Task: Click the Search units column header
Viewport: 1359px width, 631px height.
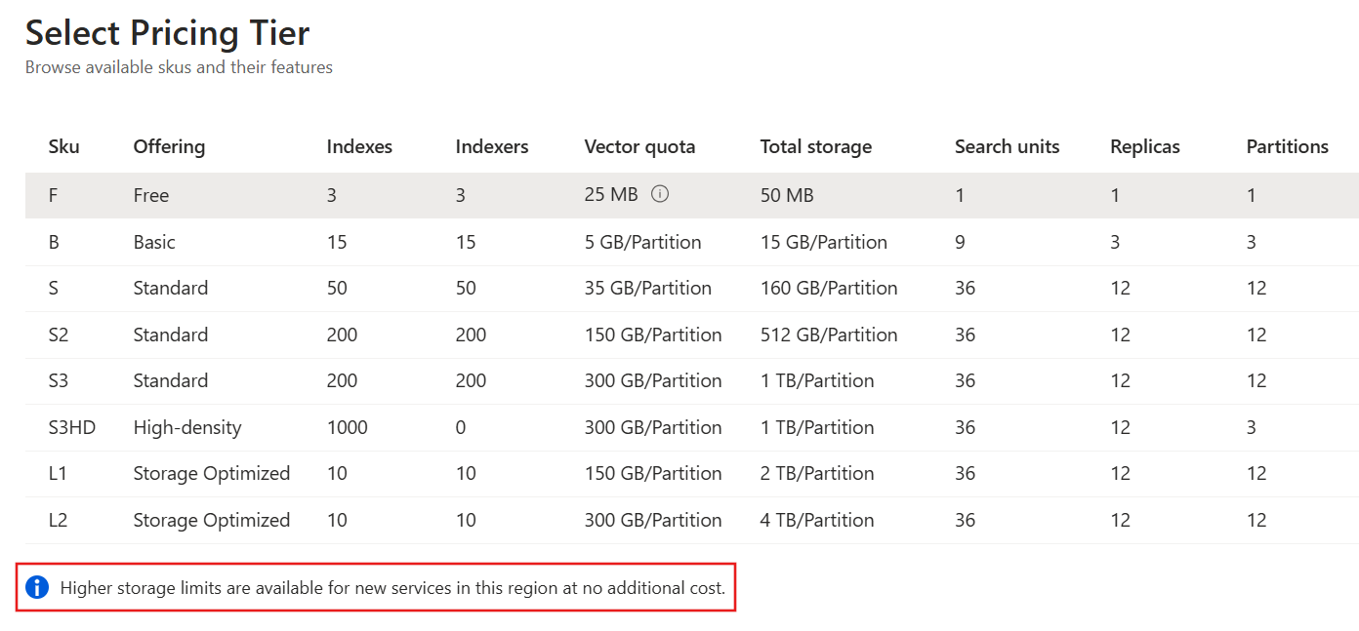Action: 1007,147
